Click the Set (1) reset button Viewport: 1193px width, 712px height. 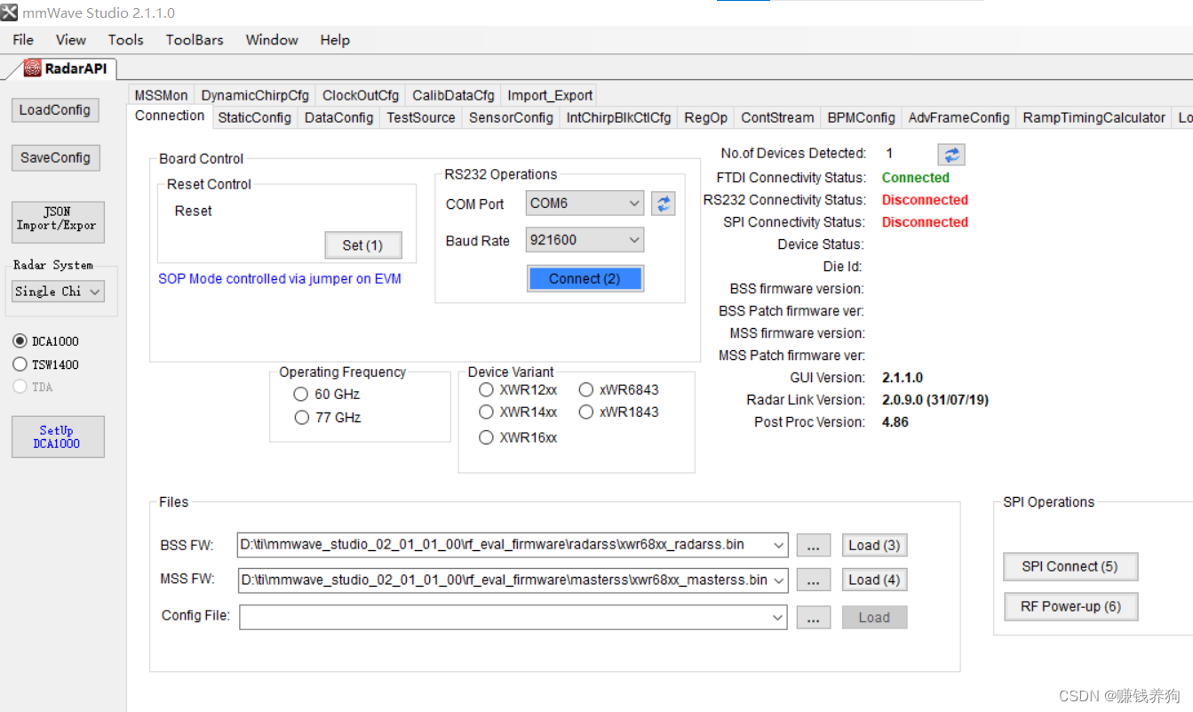363,245
